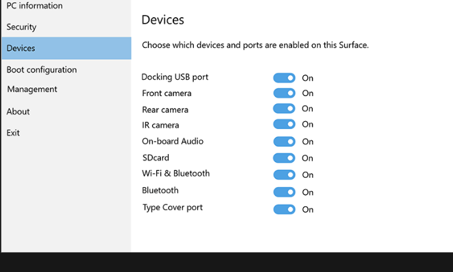
Task: Click the Front camera label
Action: point(167,93)
